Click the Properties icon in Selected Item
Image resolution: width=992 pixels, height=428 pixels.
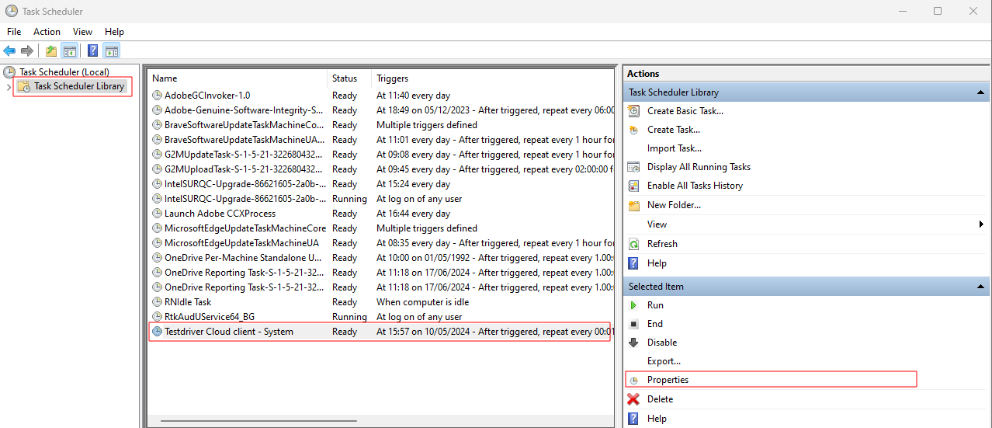pyautogui.click(x=634, y=381)
